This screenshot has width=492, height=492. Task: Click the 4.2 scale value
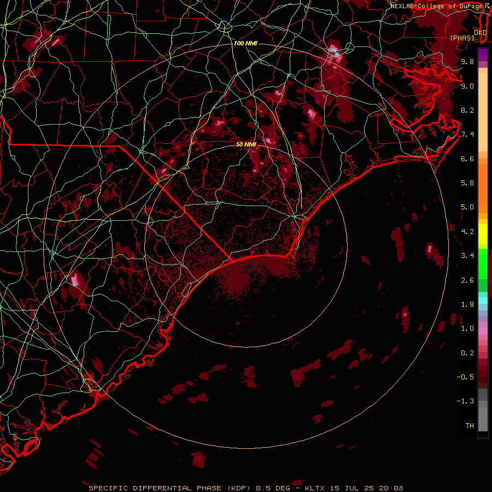pos(467,232)
